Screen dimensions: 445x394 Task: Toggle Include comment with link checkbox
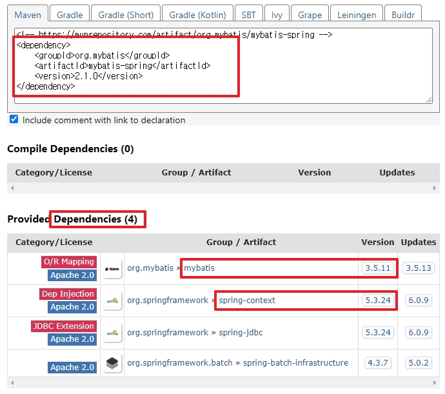pos(14,119)
